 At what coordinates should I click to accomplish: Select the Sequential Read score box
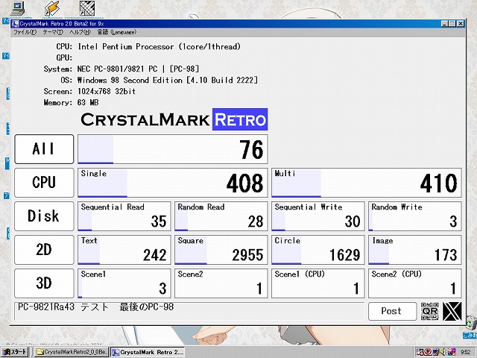click(124, 216)
